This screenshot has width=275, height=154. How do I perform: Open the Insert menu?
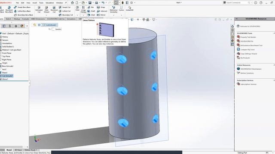pos(35,3)
